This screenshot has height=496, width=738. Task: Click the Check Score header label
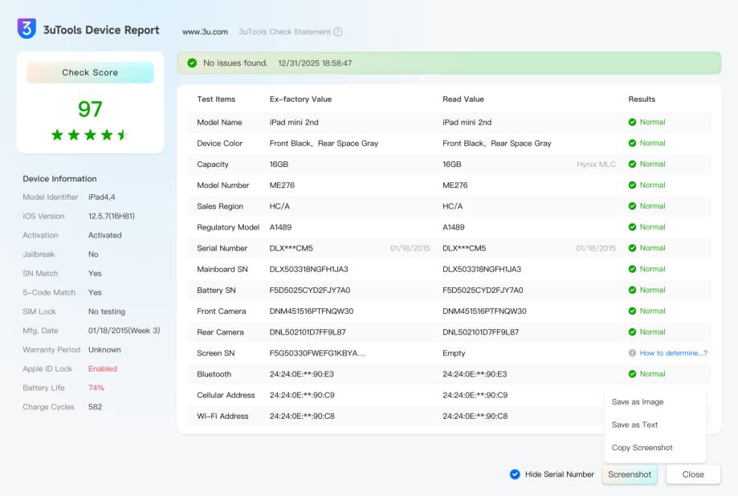[x=90, y=72]
